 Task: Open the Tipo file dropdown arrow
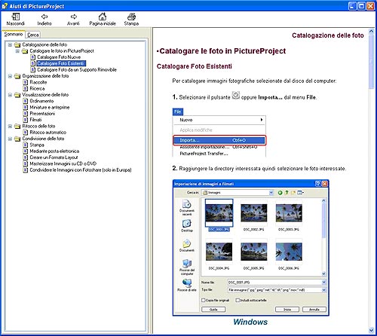(323, 290)
